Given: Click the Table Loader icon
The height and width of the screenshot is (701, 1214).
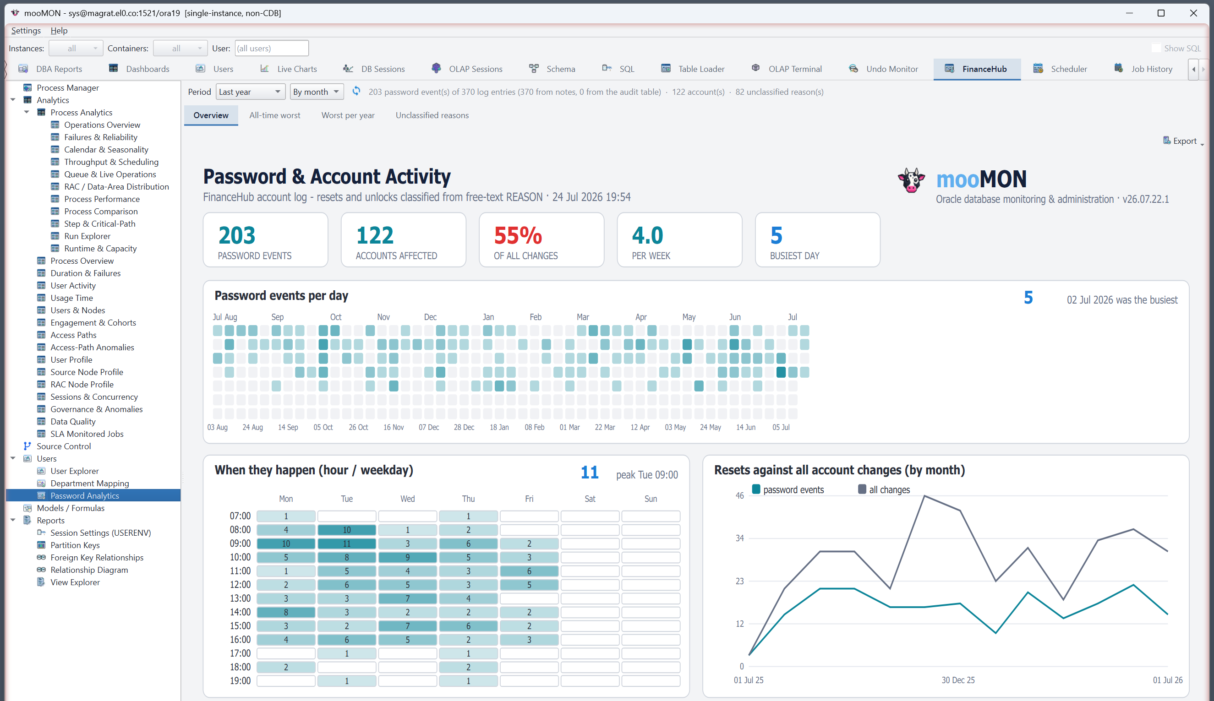Looking at the screenshot, I should tap(666, 68).
